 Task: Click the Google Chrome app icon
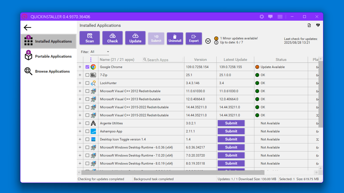coord(93,67)
